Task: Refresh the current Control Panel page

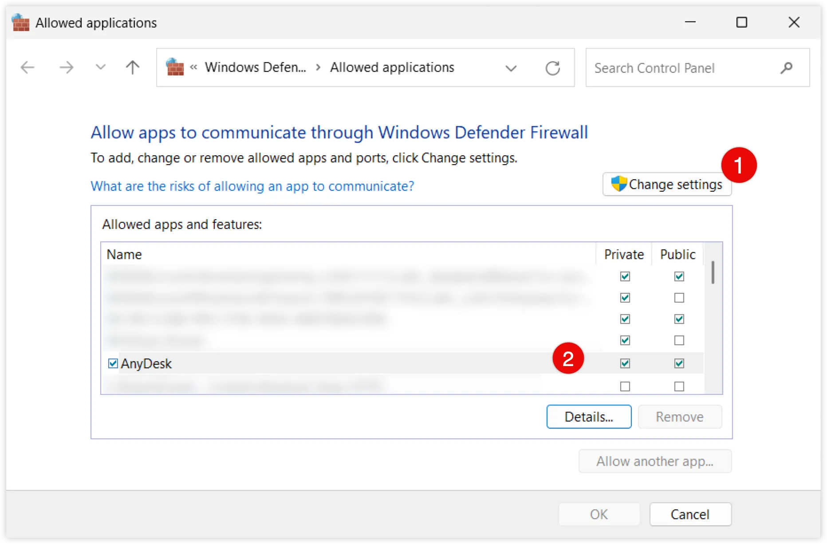Action: [552, 67]
